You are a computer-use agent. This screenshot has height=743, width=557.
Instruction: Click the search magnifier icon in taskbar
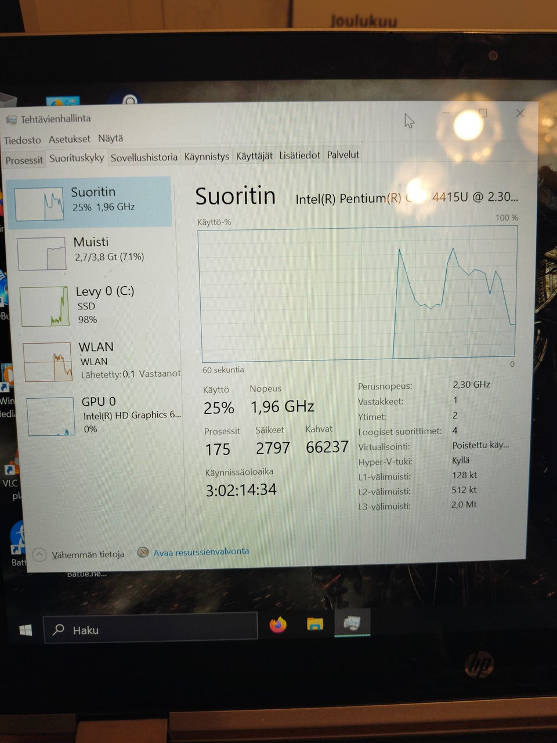[58, 629]
